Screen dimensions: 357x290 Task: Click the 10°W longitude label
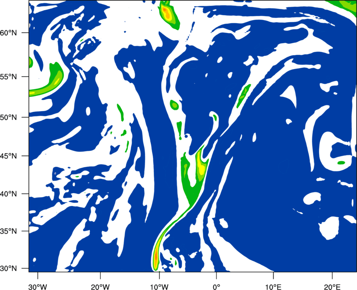coord(159,287)
